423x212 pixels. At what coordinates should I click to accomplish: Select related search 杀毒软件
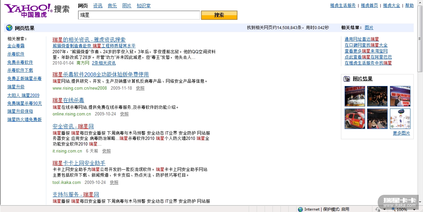16,54
